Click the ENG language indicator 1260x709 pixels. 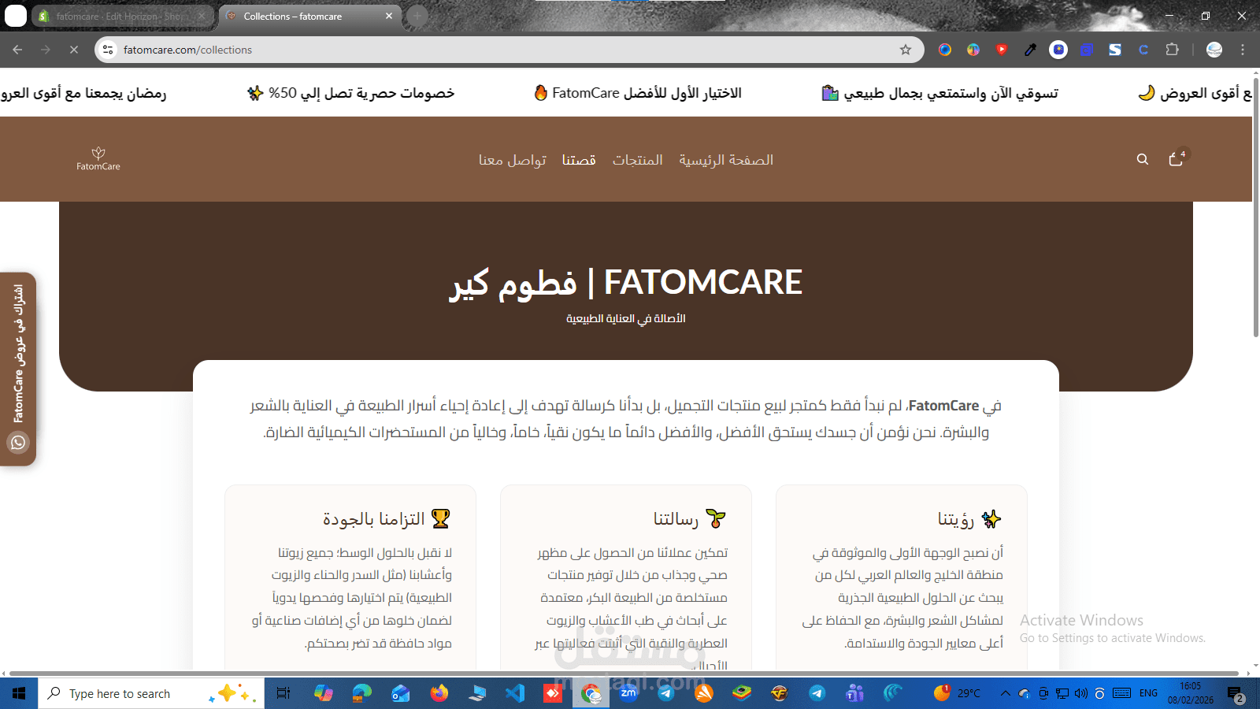coord(1148,693)
